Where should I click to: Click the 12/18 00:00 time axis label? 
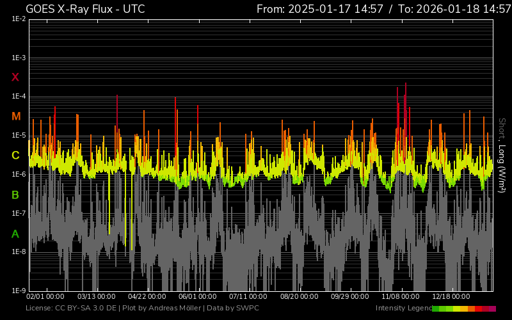451,297
